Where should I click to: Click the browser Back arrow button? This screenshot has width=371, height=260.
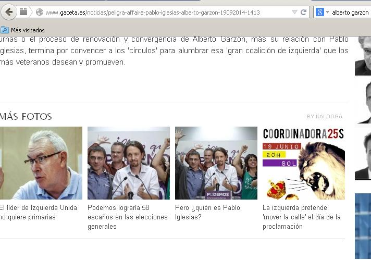click(9, 11)
